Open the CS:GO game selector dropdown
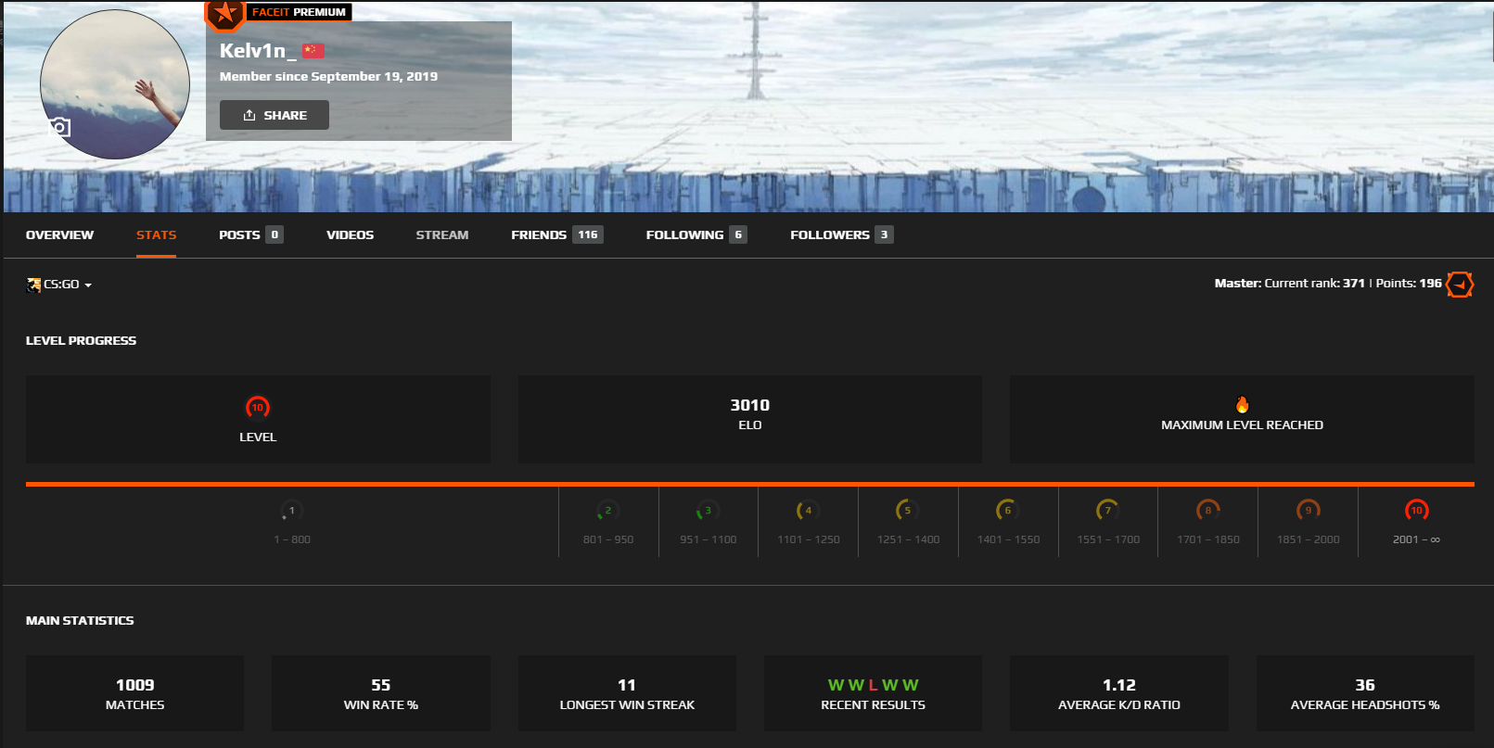Screen dimensions: 1494x748 pyautogui.click(x=59, y=285)
